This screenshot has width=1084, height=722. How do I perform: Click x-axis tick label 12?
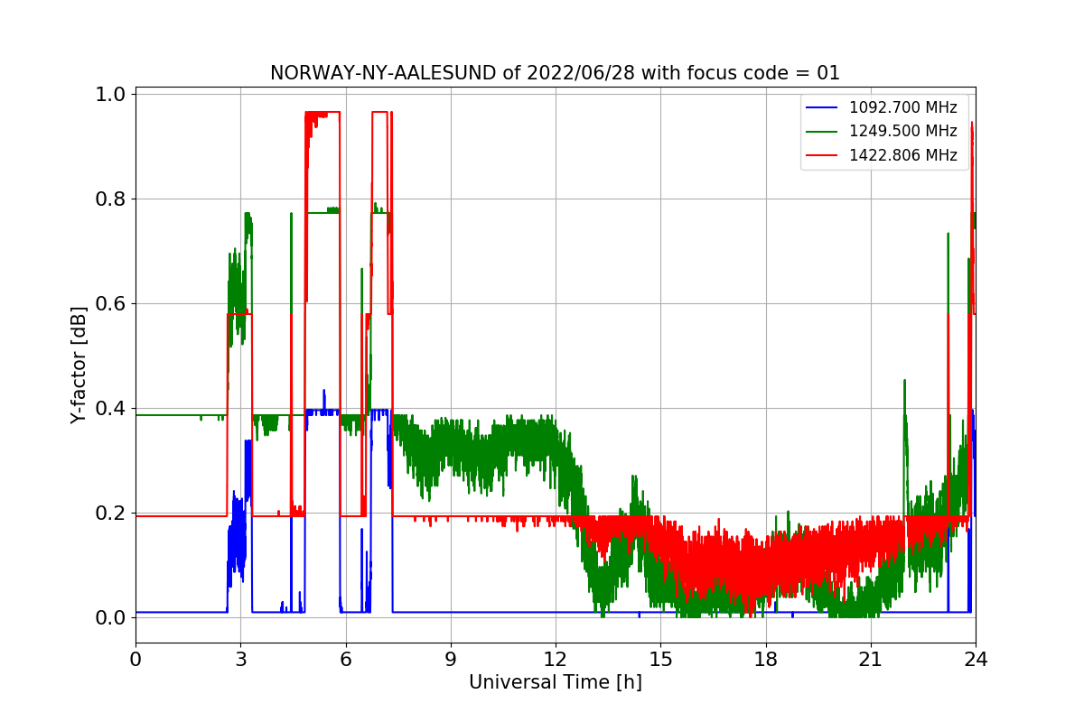[556, 659]
